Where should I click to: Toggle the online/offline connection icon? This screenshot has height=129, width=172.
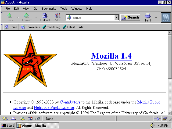157,119
